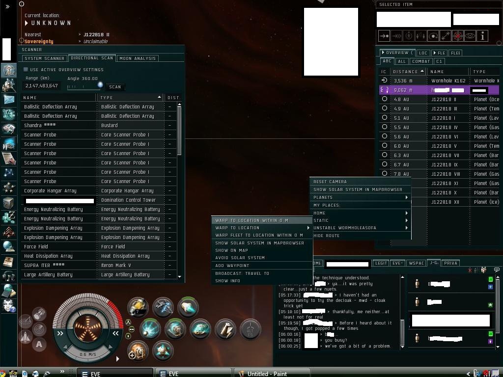Viewport: 503px width, 377px height.
Task: Open Untitled - Paint taskbar button
Action: coord(272,374)
